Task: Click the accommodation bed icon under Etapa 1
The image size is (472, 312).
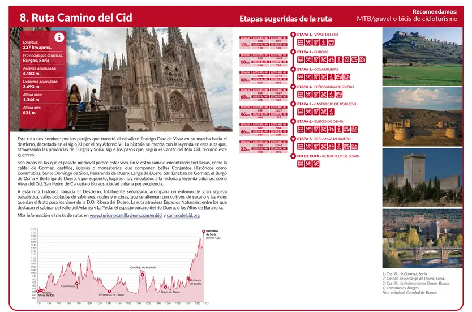Action: [x=301, y=42]
